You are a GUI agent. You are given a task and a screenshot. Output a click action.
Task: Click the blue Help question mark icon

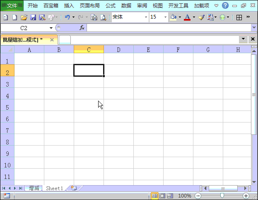pos(225,6)
